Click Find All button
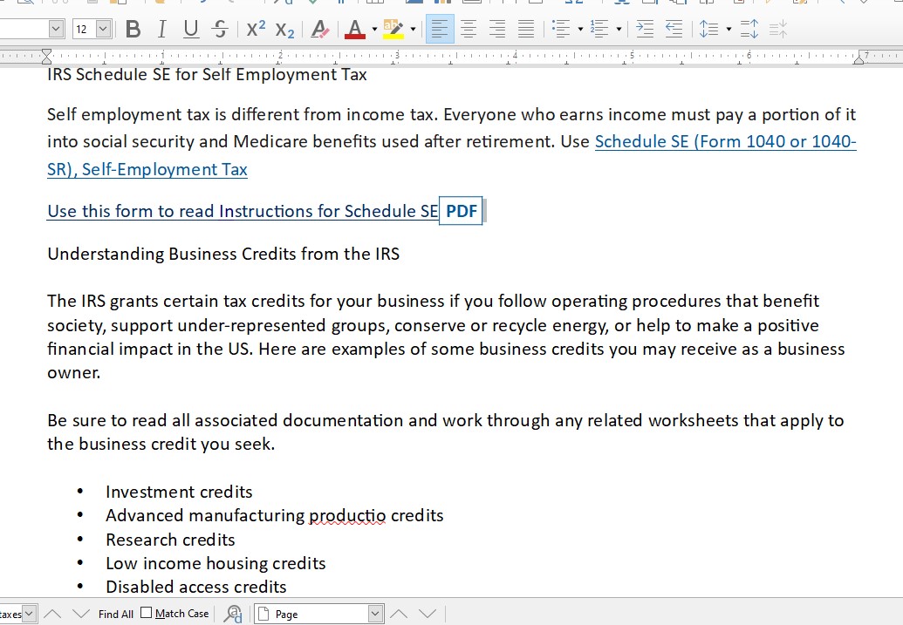The height and width of the screenshot is (625, 903). 116,614
